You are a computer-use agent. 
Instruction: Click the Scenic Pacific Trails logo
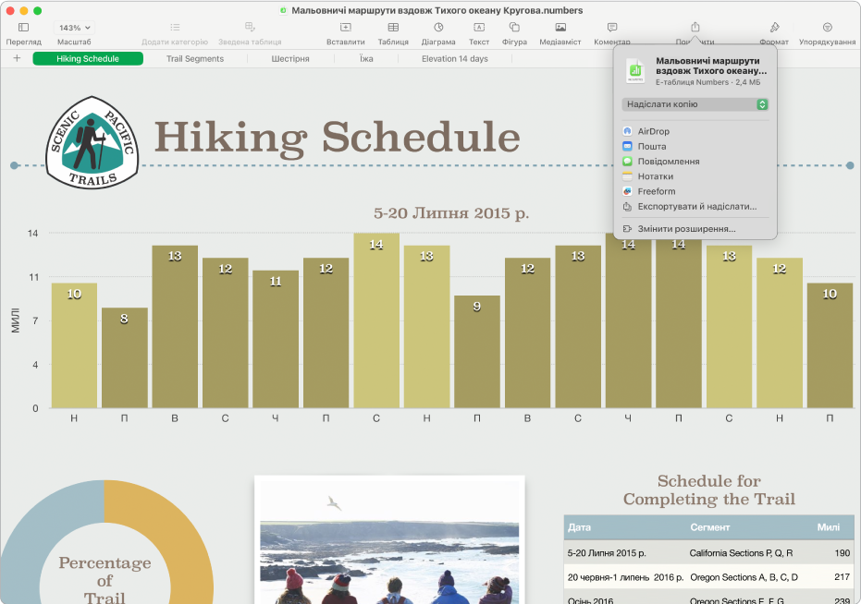coord(92,142)
